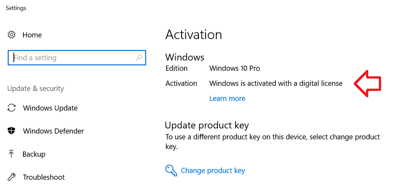
Task: Follow the Learn more link
Action: 227,99
